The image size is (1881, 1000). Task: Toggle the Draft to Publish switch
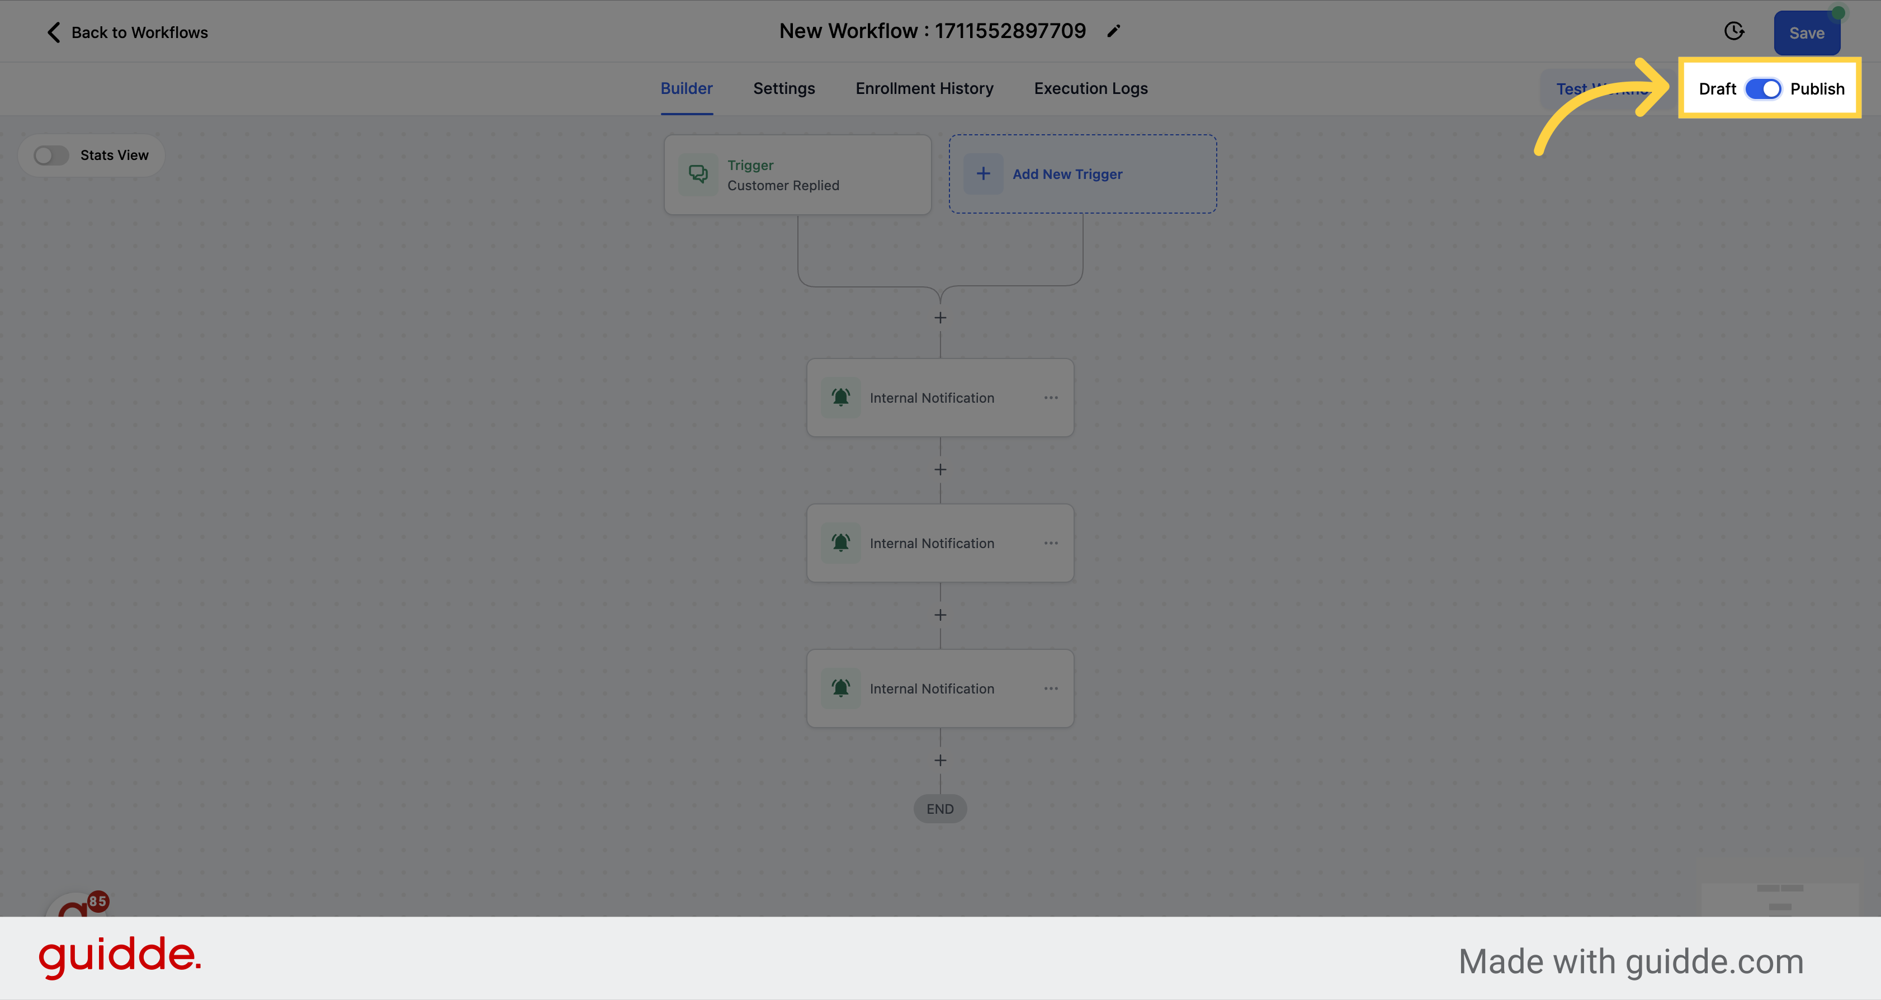1763,88
